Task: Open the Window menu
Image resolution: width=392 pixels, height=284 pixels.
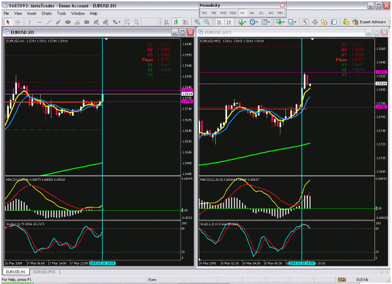Action: tap(78, 13)
